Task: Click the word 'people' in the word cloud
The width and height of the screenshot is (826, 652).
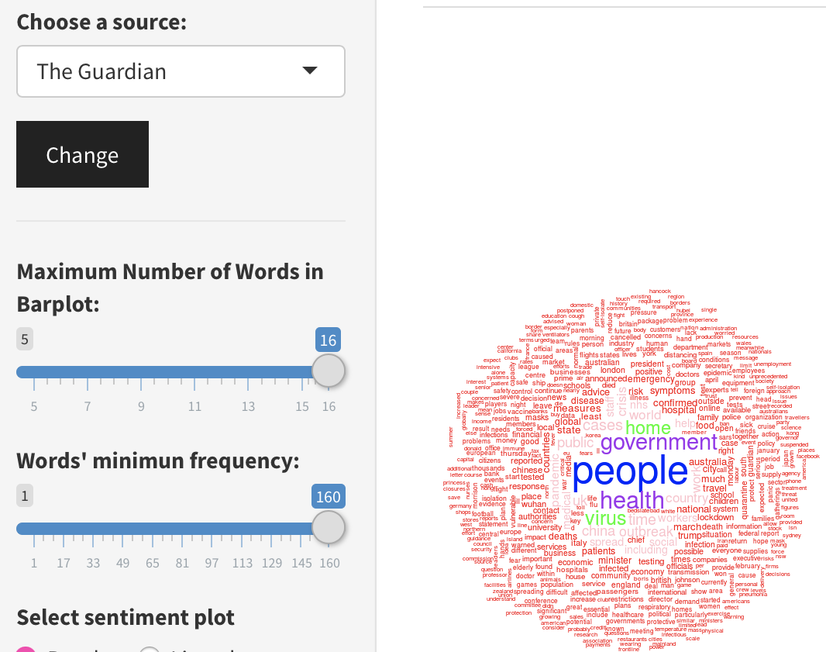Action: 629,472
